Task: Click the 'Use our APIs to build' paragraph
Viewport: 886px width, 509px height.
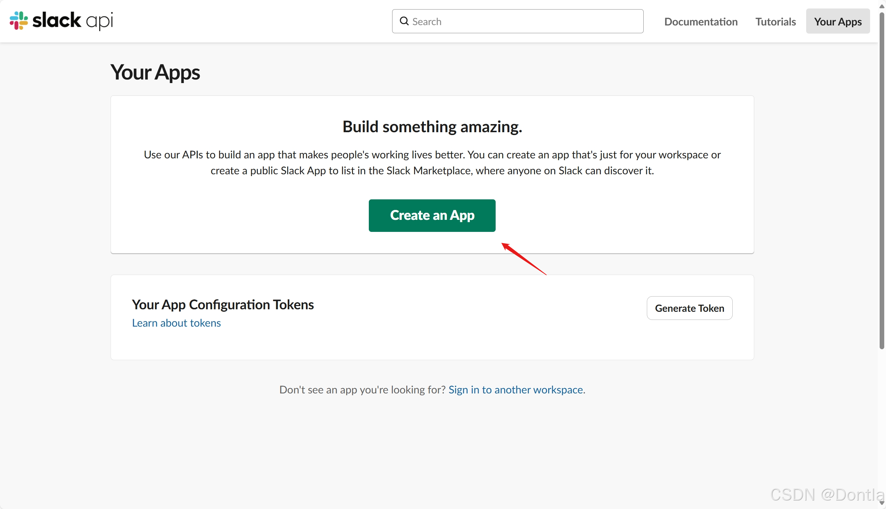Action: (x=432, y=163)
